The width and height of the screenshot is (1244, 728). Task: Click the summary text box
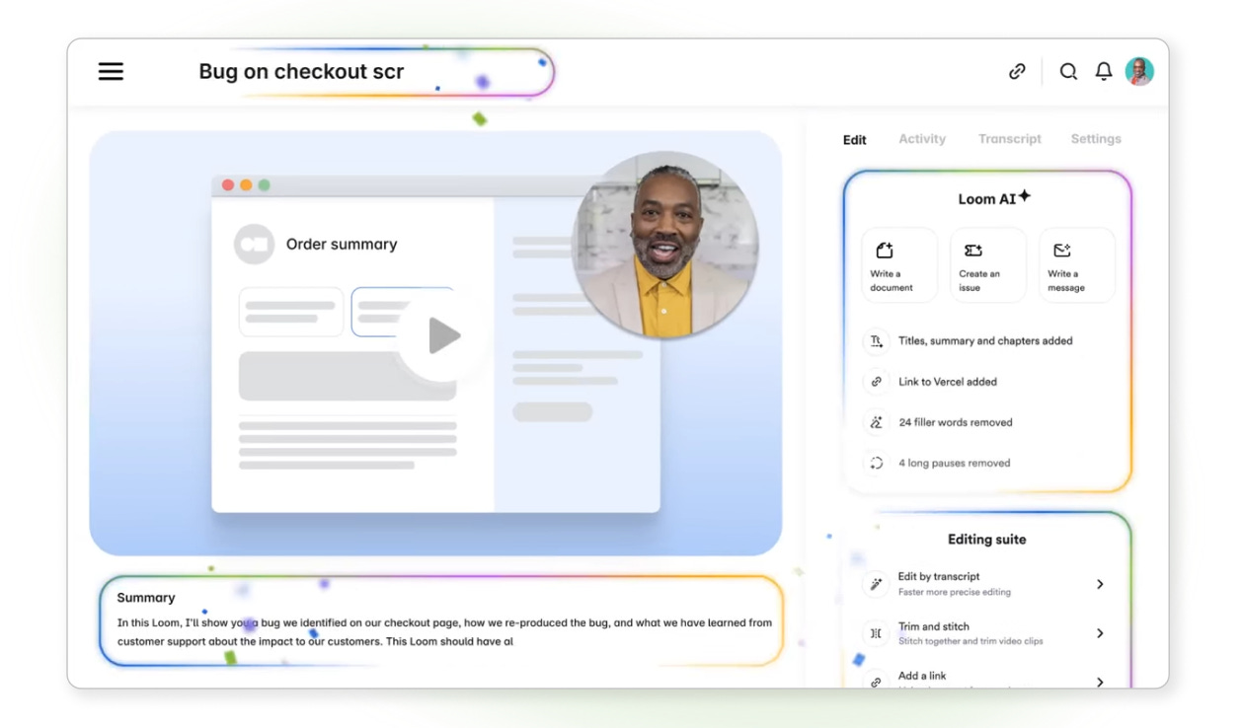click(x=441, y=621)
